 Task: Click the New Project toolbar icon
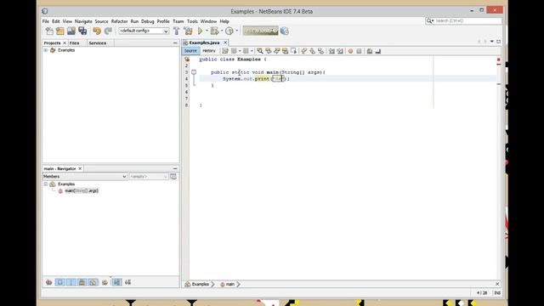pyautogui.click(x=60, y=31)
